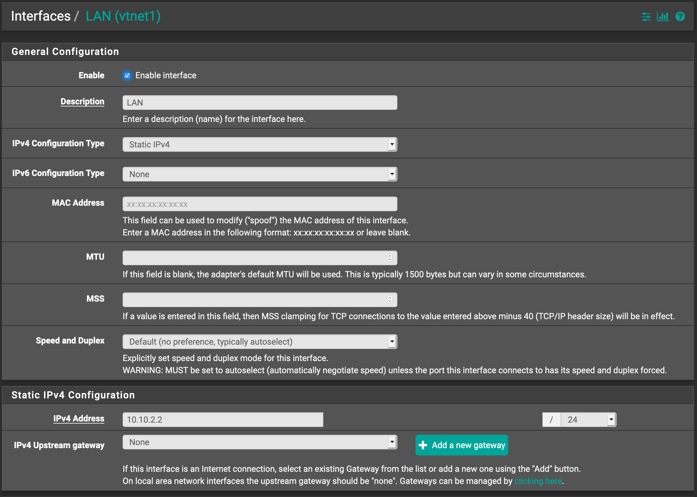Click the Add a new gateway button

click(462, 445)
